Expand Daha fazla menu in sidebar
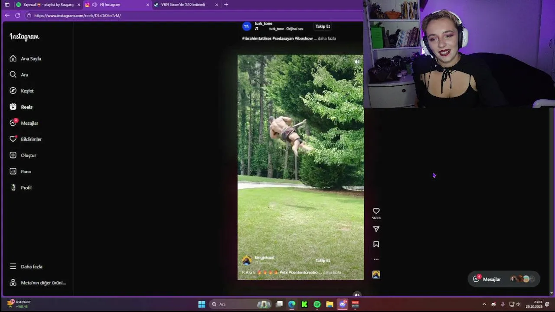 (26, 266)
